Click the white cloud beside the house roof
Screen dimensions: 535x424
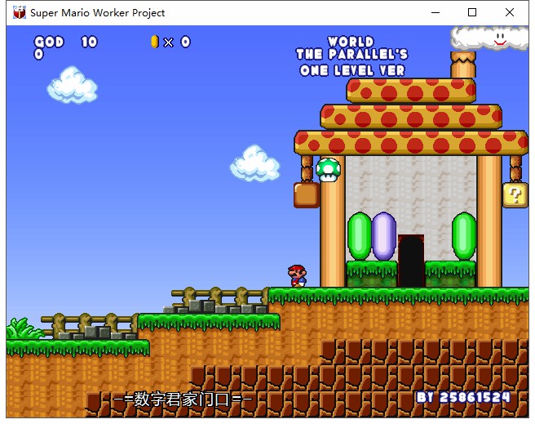[x=255, y=163]
